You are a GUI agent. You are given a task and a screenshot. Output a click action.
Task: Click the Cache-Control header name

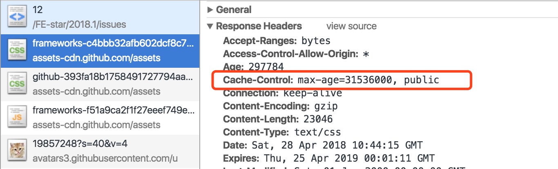pos(258,80)
